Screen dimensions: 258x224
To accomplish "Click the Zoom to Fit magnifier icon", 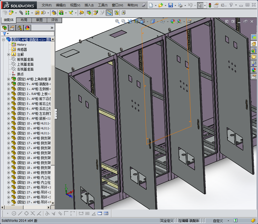I will 117,21.
